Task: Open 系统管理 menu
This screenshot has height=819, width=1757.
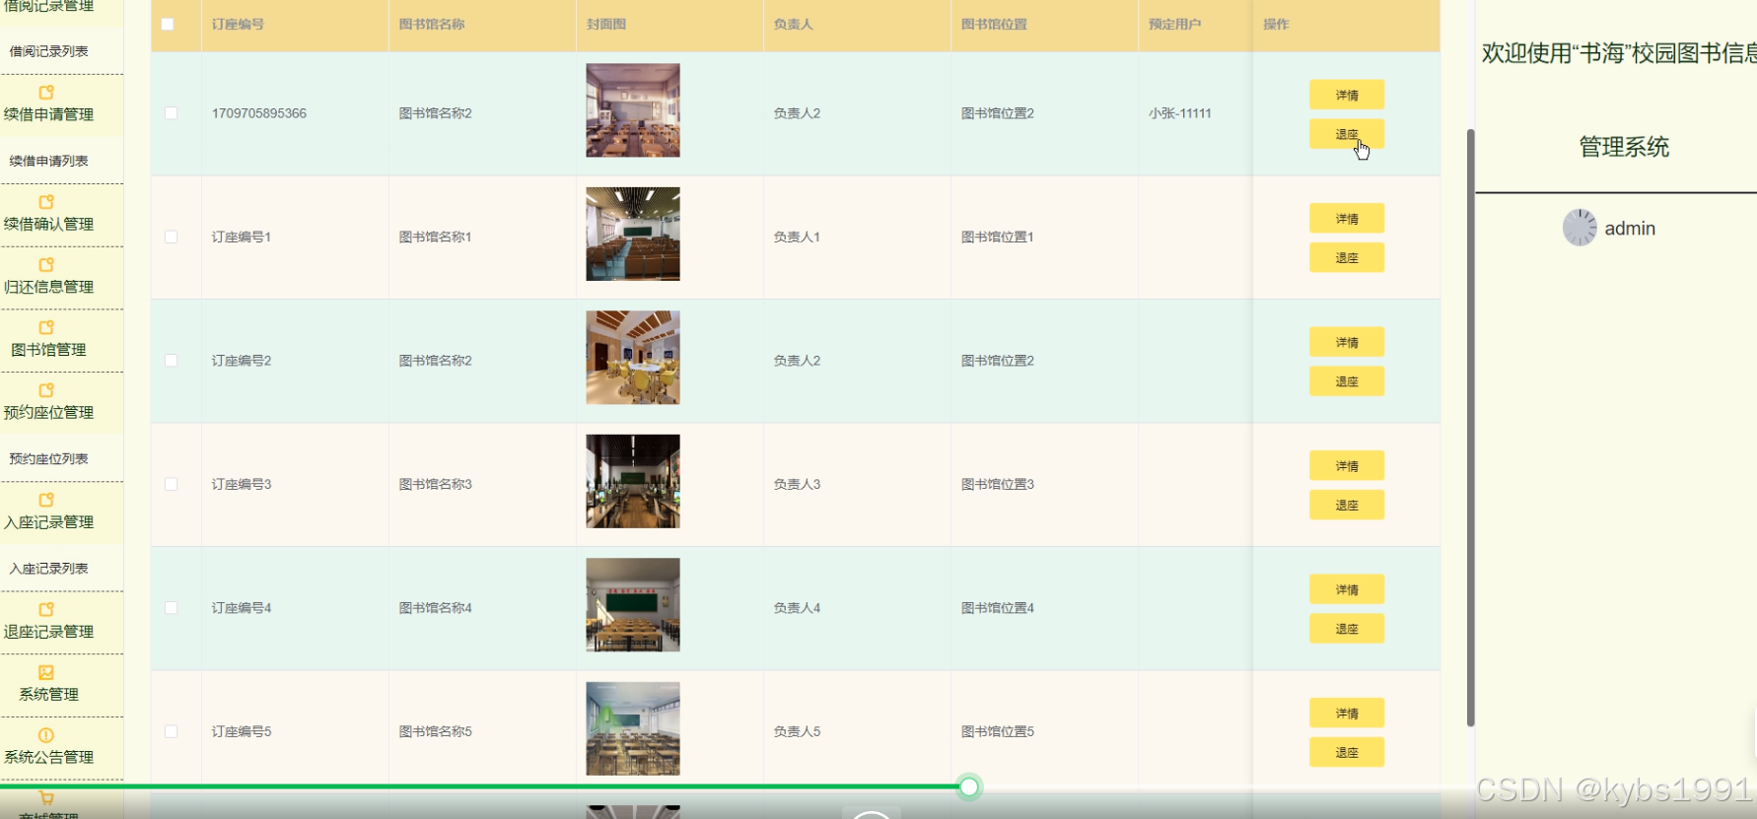Action: coord(49,694)
